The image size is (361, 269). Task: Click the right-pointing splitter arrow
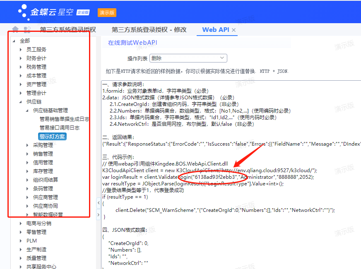(x=99, y=215)
